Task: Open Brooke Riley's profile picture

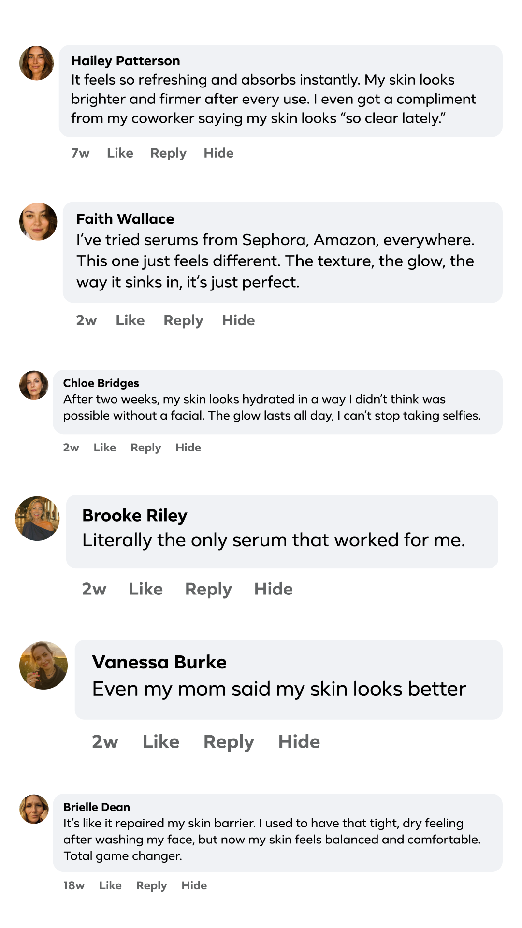Action: point(37,518)
